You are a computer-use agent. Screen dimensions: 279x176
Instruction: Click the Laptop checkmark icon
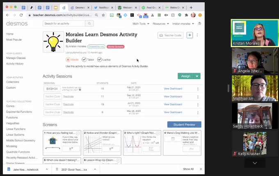pyautogui.click(x=99, y=60)
